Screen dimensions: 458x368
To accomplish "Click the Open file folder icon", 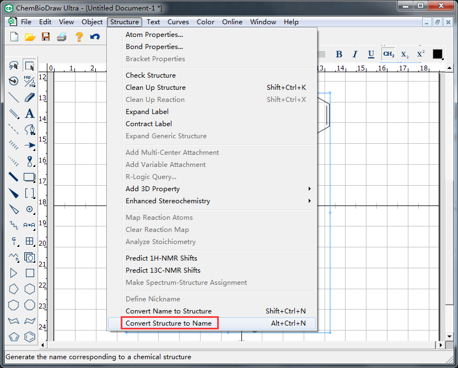I will point(30,37).
